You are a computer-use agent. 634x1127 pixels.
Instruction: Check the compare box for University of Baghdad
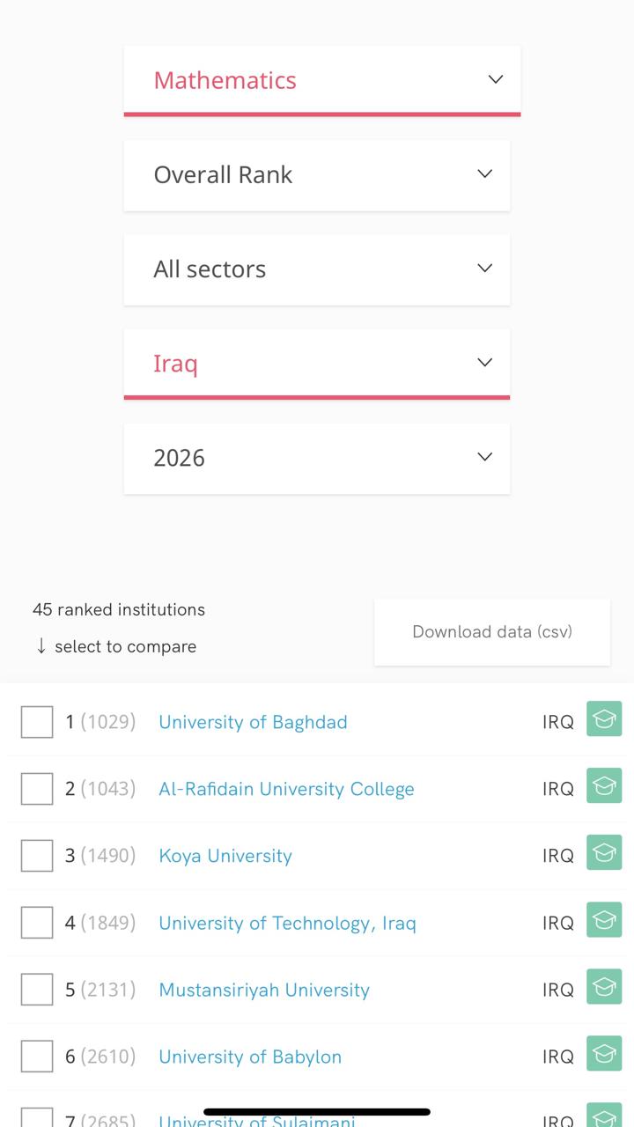click(36, 722)
